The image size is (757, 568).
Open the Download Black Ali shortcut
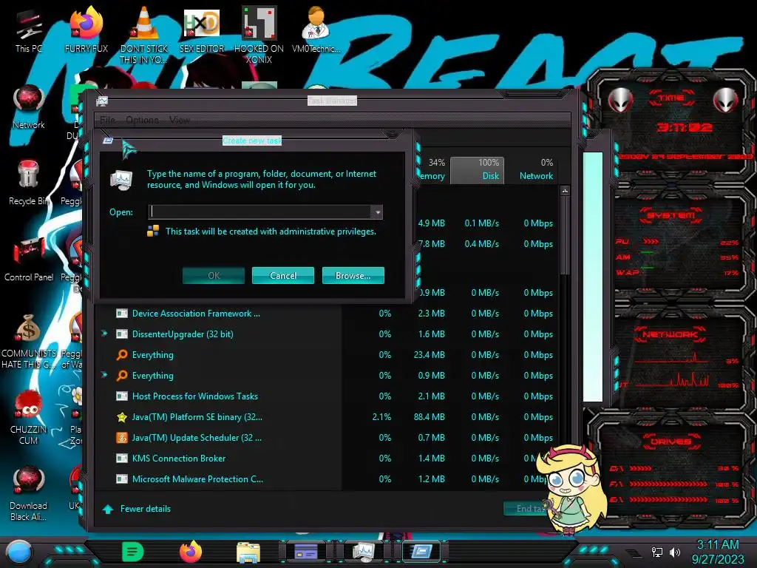pyautogui.click(x=29, y=493)
